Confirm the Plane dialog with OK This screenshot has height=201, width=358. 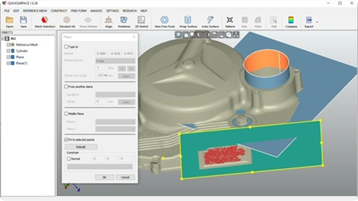click(104, 177)
